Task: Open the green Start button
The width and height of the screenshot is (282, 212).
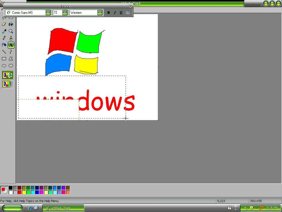Action: tap(13, 208)
